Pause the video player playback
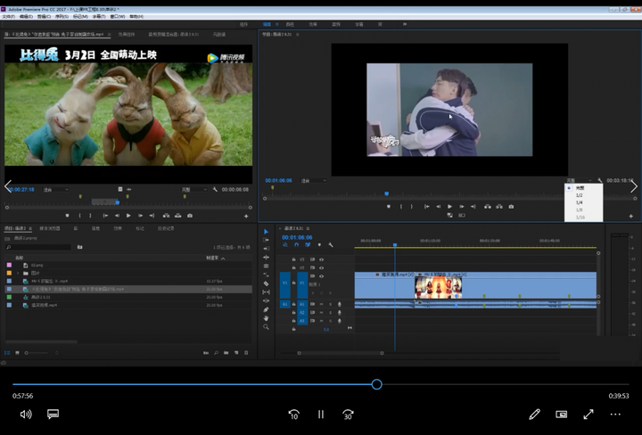 pos(321,414)
